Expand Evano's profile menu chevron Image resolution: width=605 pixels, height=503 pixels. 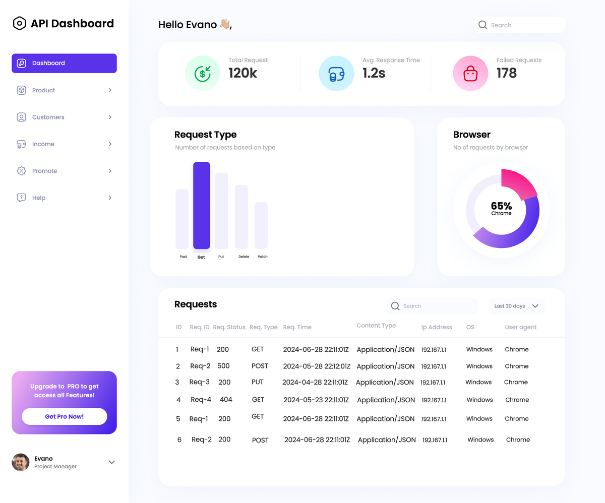[111, 462]
